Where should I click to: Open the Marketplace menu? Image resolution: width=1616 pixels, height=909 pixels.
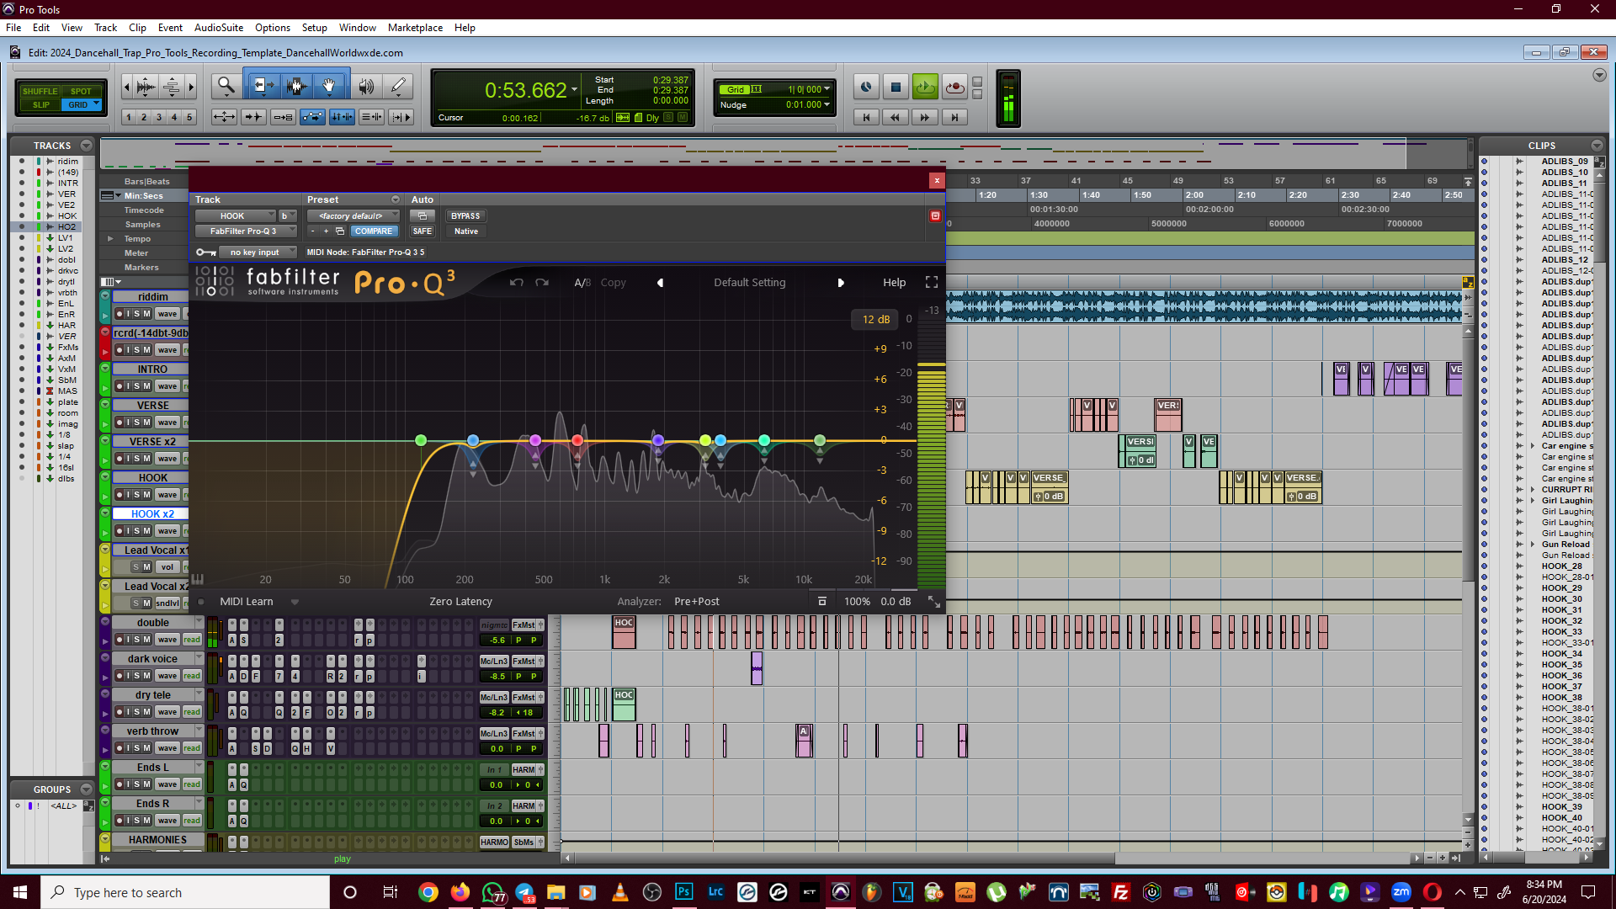click(x=415, y=28)
